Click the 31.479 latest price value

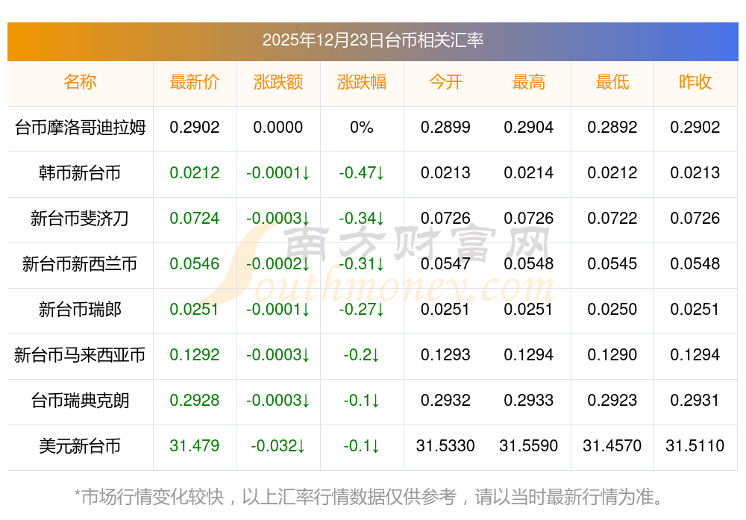click(195, 446)
